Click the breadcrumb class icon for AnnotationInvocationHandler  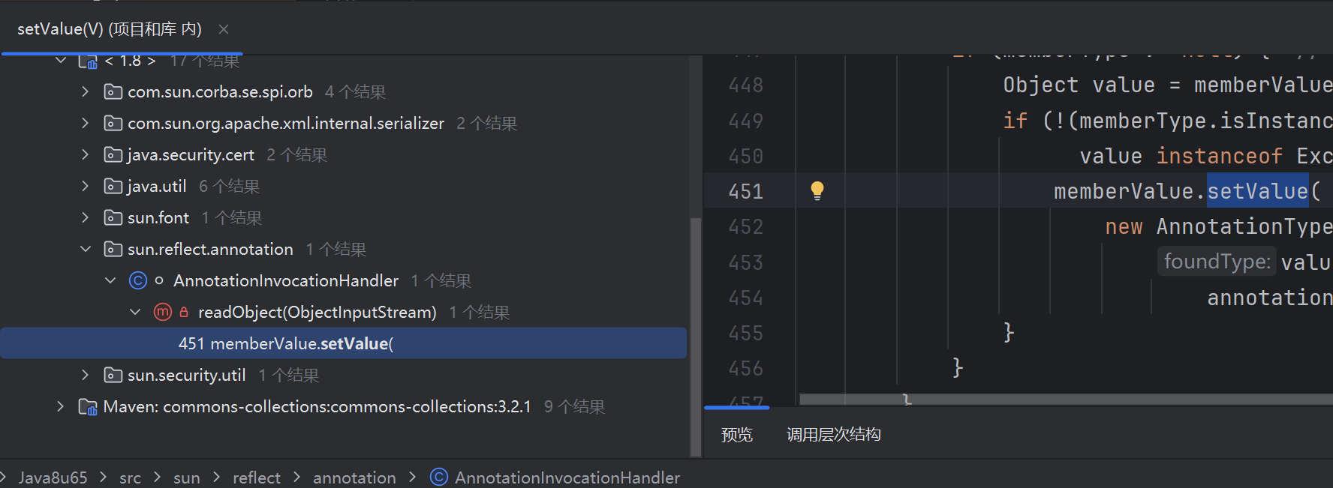click(x=439, y=478)
